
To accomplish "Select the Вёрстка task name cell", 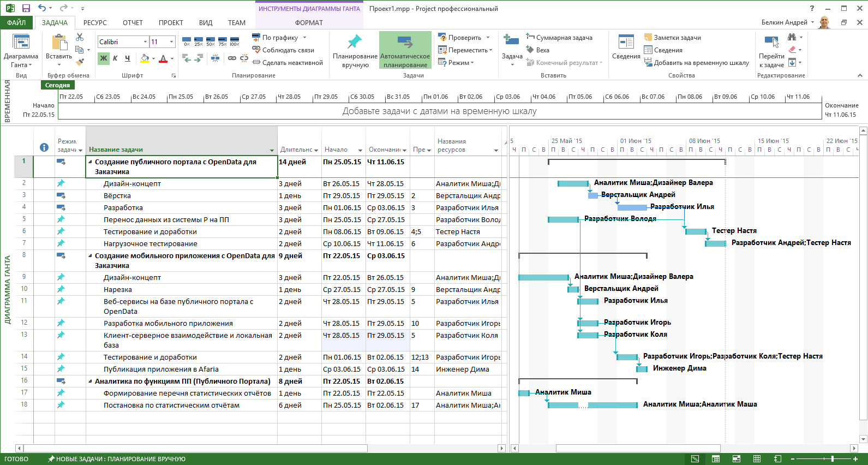I will coord(181,195).
